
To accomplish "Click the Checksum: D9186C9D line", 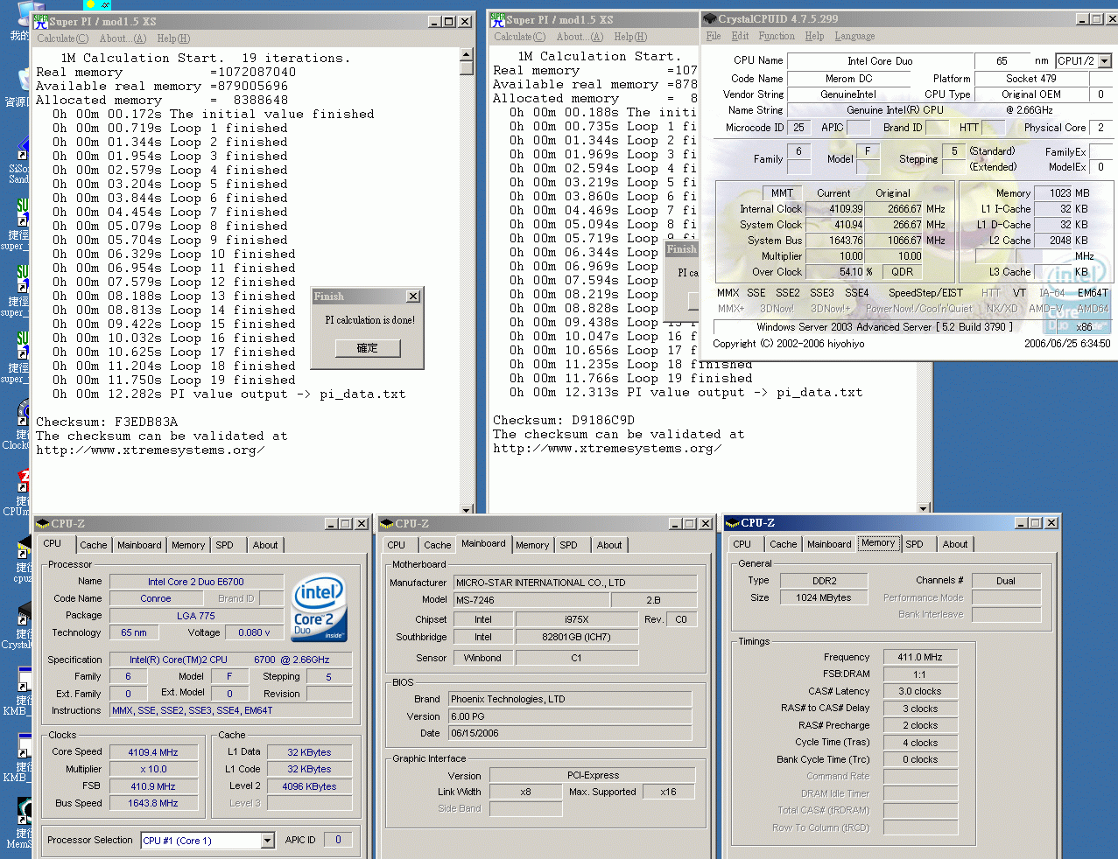I will (x=564, y=420).
